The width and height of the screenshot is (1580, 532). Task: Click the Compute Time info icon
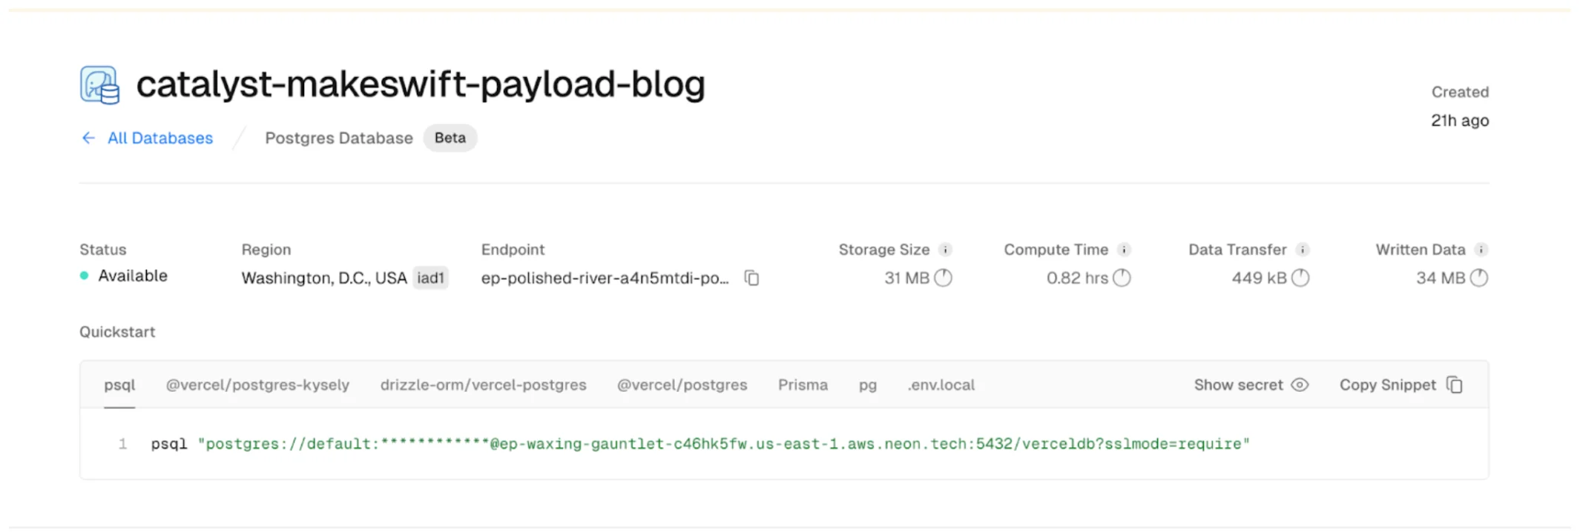click(1124, 250)
